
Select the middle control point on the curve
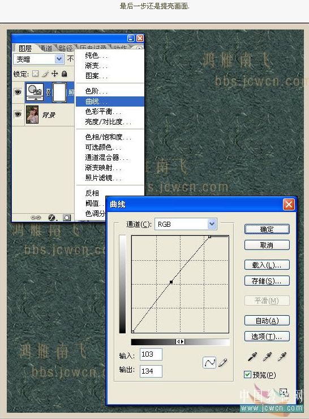tap(171, 282)
